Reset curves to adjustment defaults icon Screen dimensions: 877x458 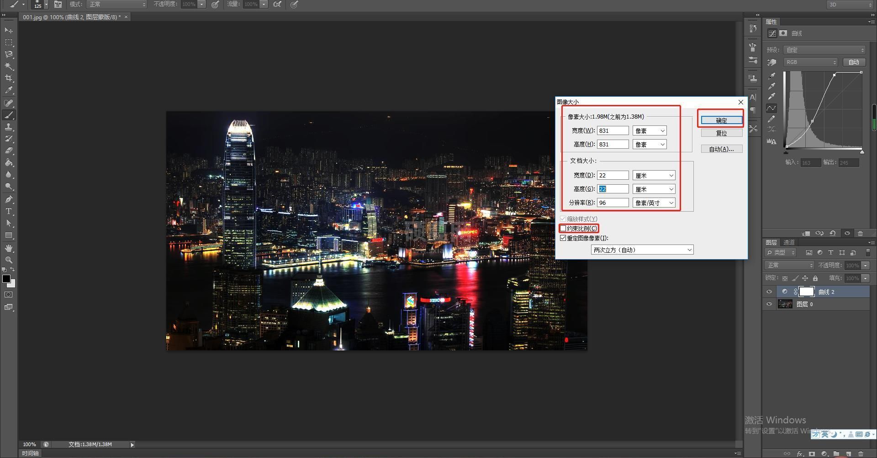[833, 234]
